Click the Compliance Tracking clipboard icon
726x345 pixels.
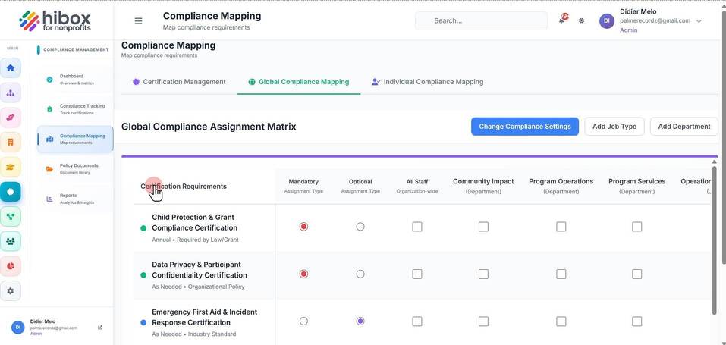[49, 109]
